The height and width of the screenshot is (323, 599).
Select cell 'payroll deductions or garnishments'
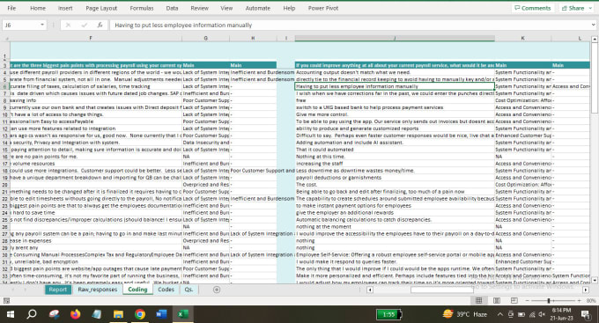(x=395, y=178)
